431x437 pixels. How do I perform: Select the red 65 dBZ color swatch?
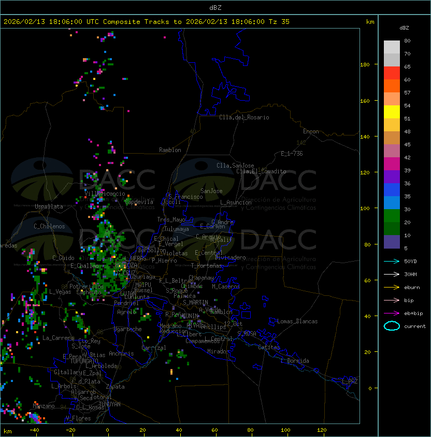392,73
